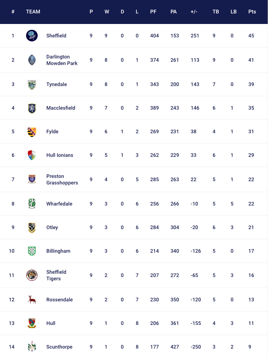Click the Scunthorpe club crest
268x358 pixels.
click(x=32, y=347)
